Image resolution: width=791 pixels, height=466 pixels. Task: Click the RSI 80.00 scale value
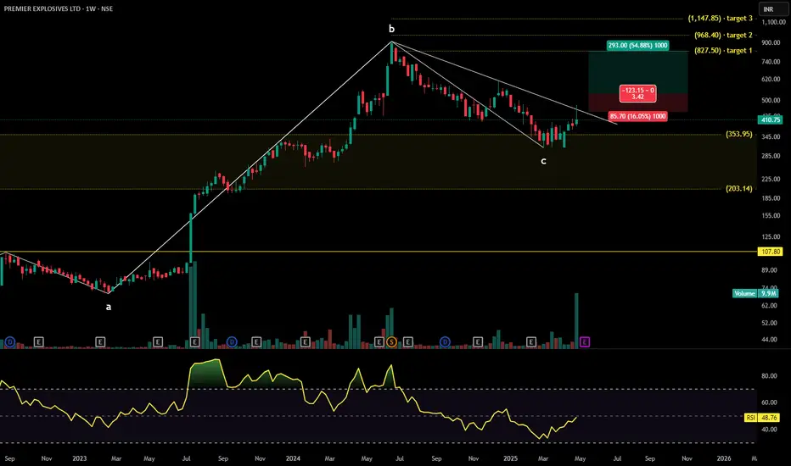click(x=769, y=376)
